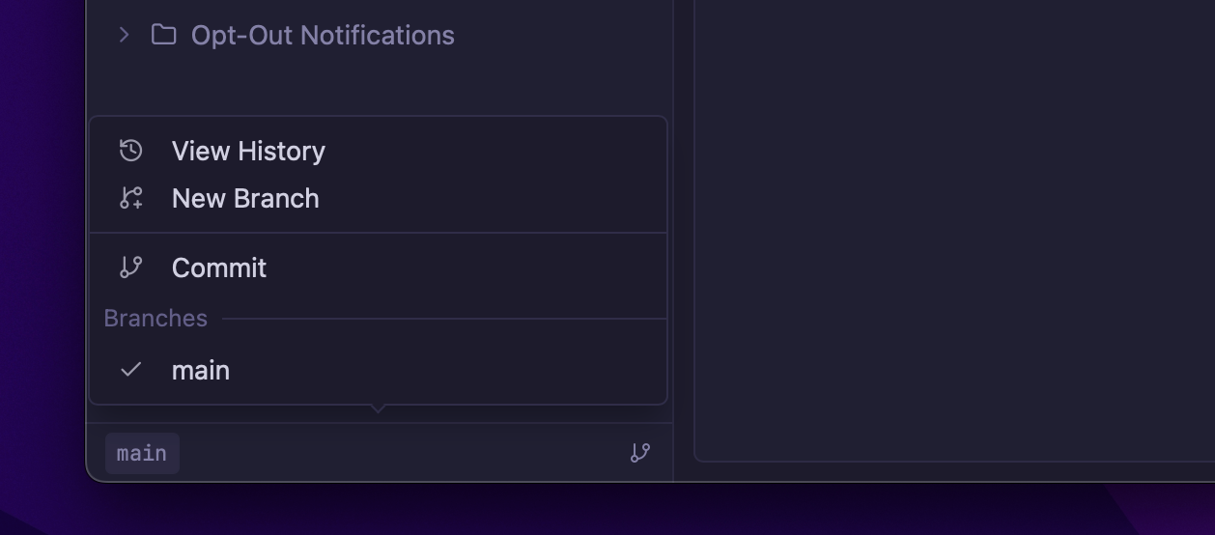Click the empty sidebar area below Opt-Out Notifications
This screenshot has height=535, width=1215.
(377, 85)
